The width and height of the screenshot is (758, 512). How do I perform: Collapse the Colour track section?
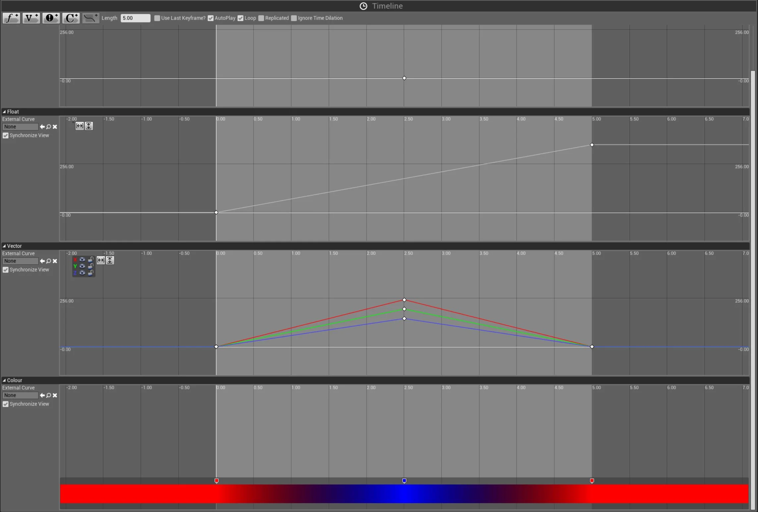point(4,380)
